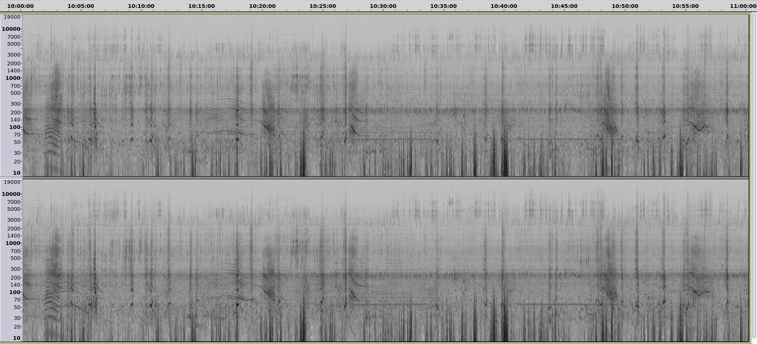This screenshot has width=757, height=344.
Task: Click the 10:05:00 mark on the timeline ruler
Action: click(x=81, y=6)
